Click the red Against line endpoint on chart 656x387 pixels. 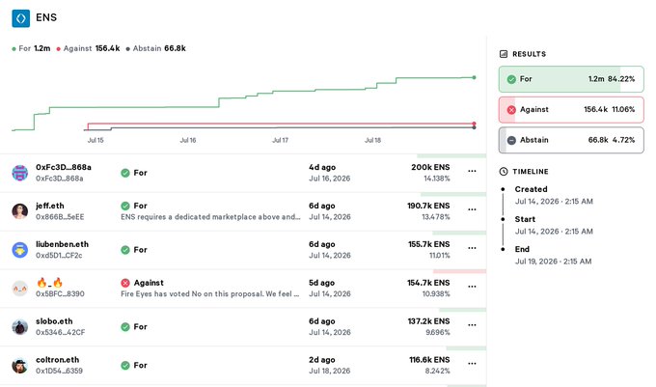(474, 124)
